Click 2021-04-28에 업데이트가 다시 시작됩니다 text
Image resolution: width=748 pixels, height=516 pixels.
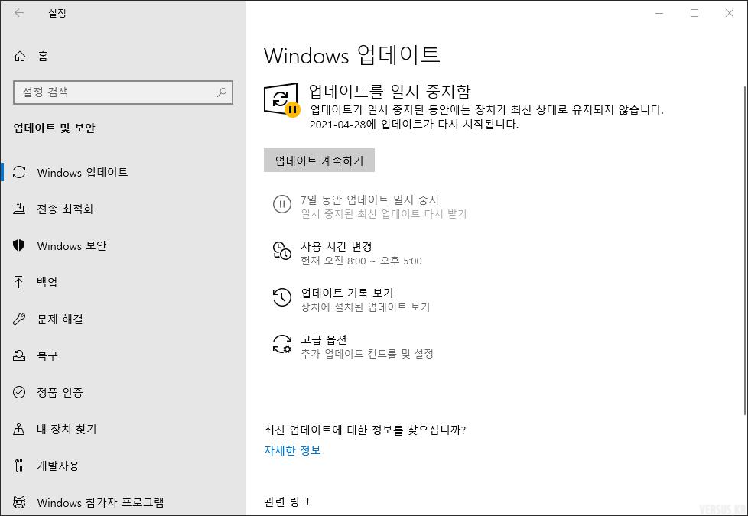pyautogui.click(x=414, y=125)
